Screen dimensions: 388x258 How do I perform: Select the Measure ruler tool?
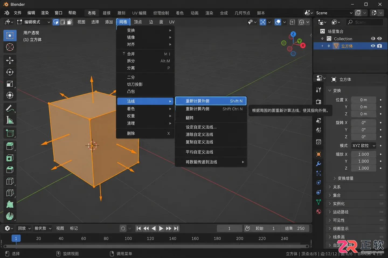[10, 120]
